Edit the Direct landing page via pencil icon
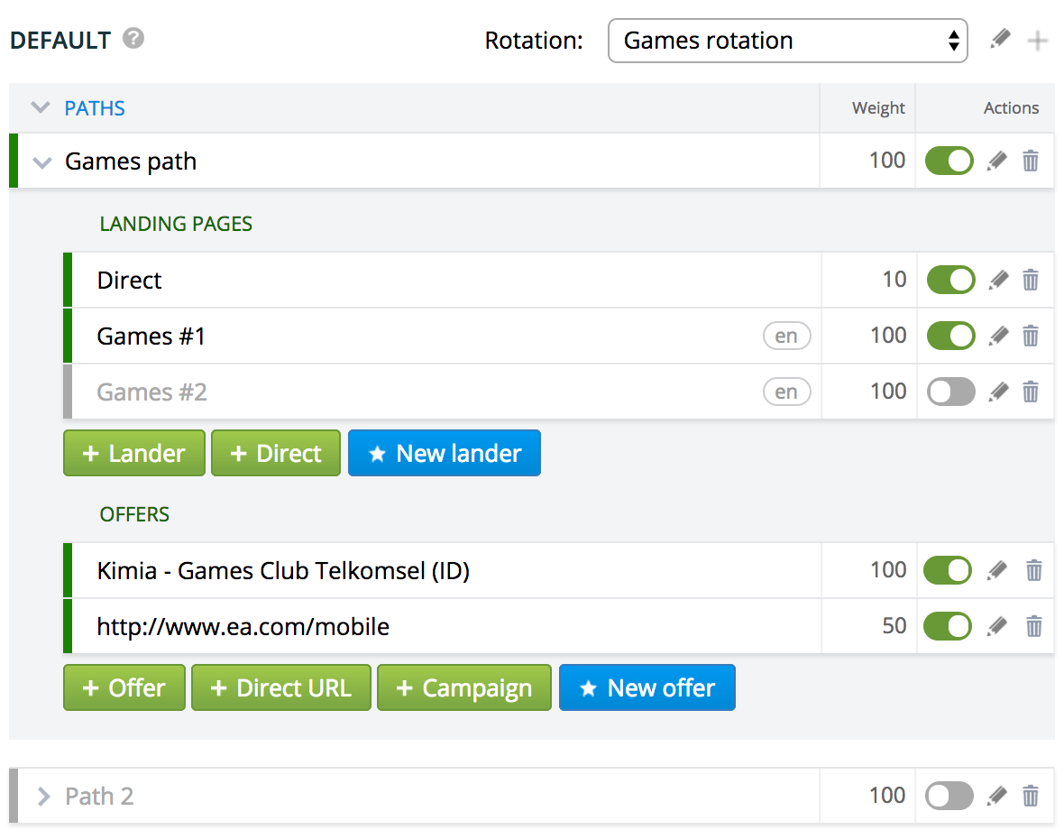The image size is (1064, 839). click(x=997, y=281)
